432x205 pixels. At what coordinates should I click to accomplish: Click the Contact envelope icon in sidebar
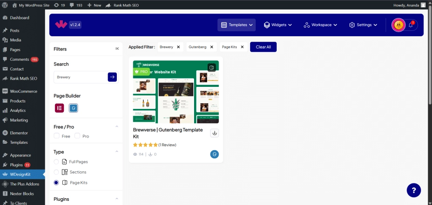click(x=5, y=69)
